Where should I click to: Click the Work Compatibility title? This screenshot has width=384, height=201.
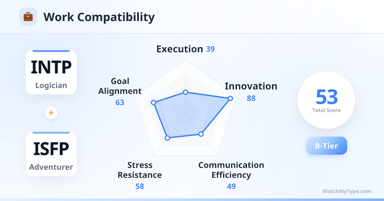99,17
